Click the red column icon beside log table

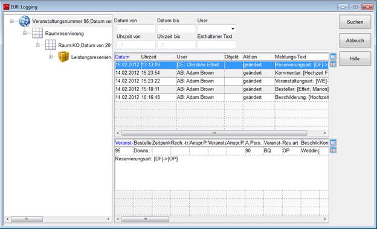tap(333, 64)
